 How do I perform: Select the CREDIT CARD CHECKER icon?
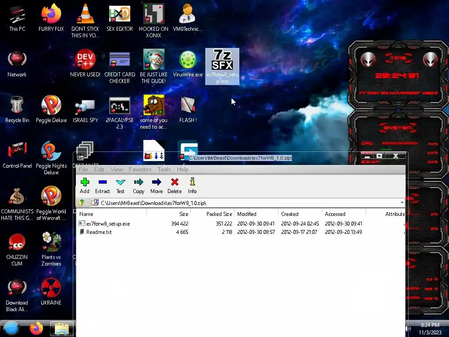(119, 67)
